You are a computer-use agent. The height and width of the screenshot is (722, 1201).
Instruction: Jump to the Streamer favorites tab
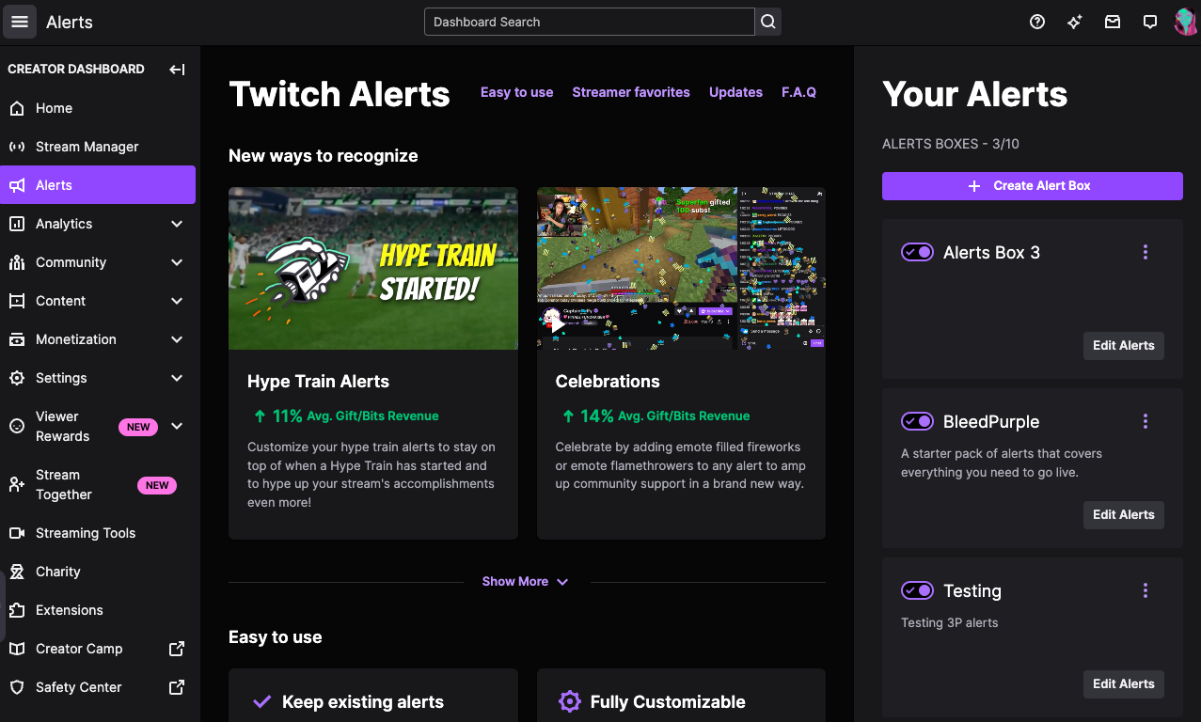click(631, 92)
